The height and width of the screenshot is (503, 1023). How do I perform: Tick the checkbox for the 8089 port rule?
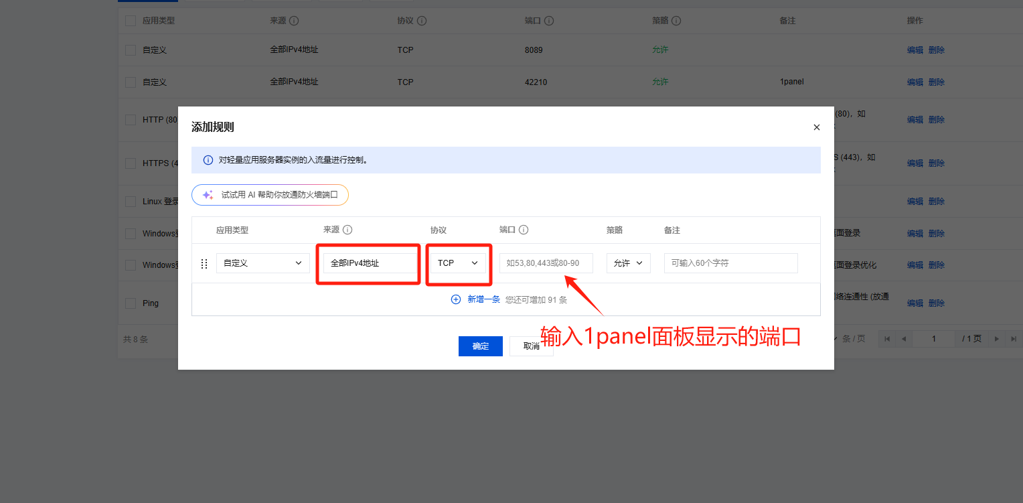coord(131,50)
